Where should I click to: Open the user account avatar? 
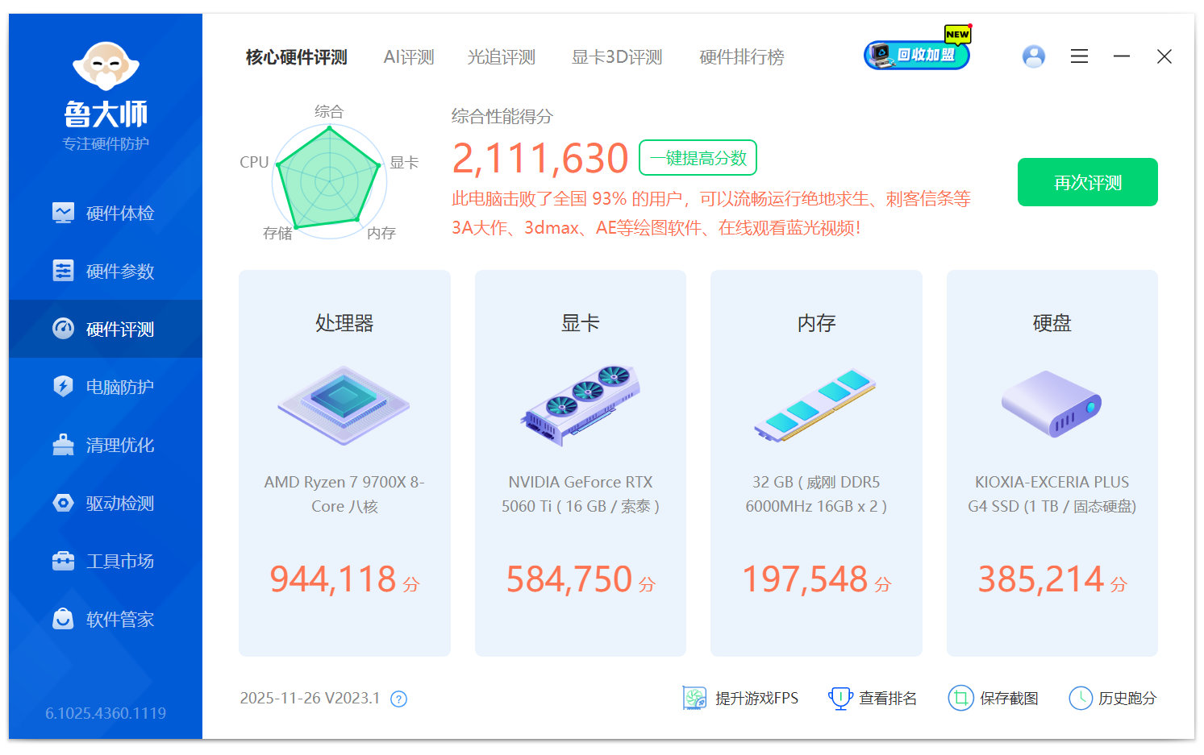point(1033,56)
